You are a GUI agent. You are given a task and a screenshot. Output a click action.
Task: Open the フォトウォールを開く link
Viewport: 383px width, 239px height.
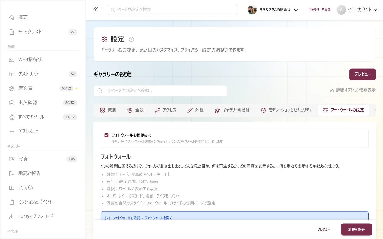158,218
